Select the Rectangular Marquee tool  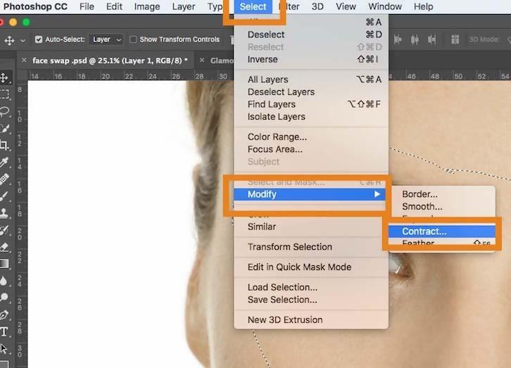[x=4, y=95]
